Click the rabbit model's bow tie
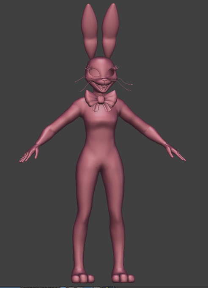The width and height of the screenshot is (208, 288). (x=101, y=100)
